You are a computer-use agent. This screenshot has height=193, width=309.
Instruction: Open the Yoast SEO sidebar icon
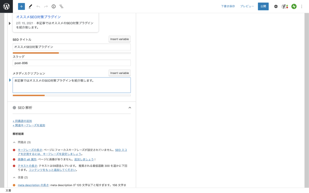[285, 6]
